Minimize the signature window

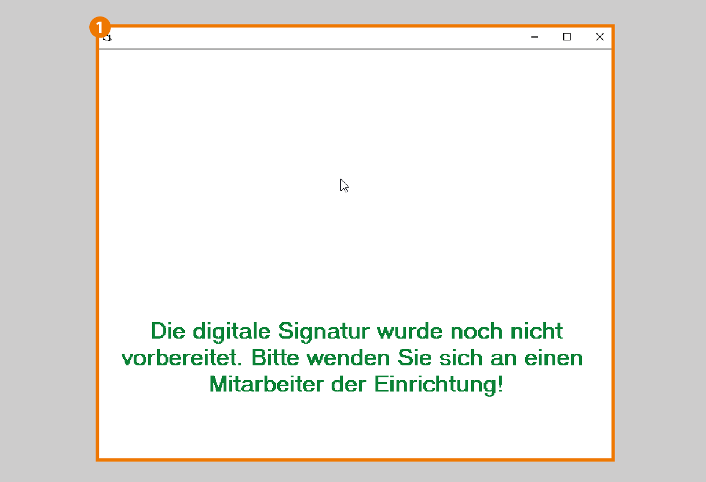tap(534, 37)
